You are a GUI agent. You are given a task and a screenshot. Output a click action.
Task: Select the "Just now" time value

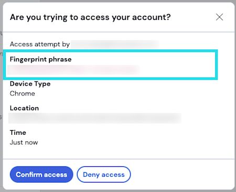coord(24,142)
